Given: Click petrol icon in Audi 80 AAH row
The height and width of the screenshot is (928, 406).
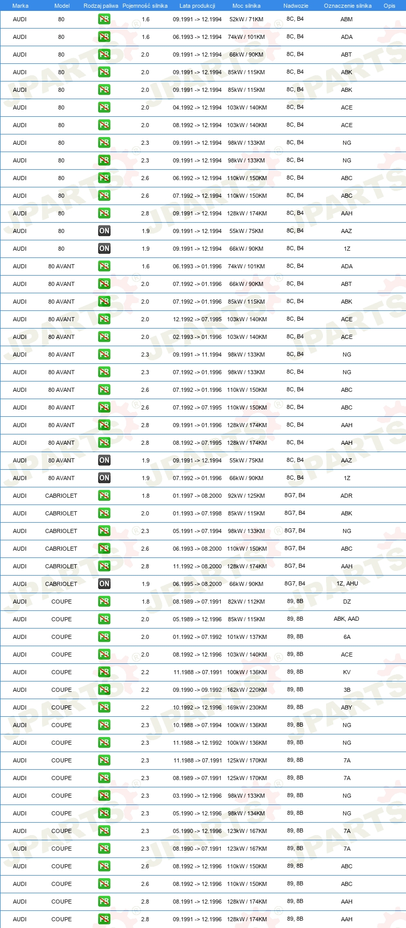Looking at the screenshot, I should click(104, 213).
